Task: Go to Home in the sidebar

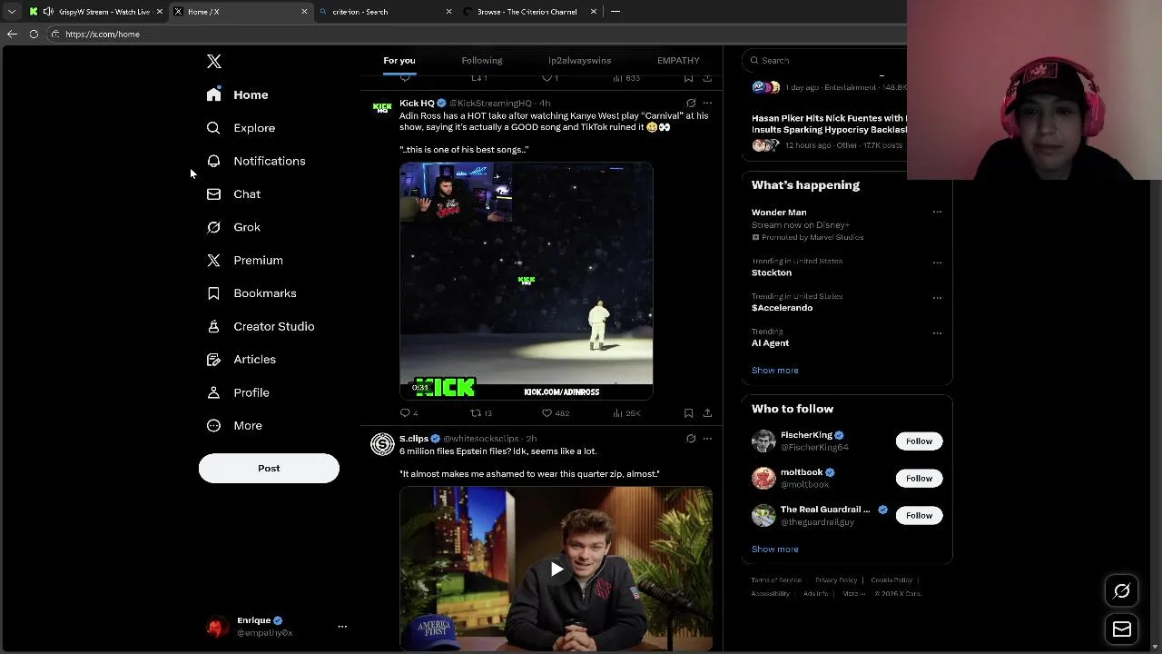Action: pos(237,94)
